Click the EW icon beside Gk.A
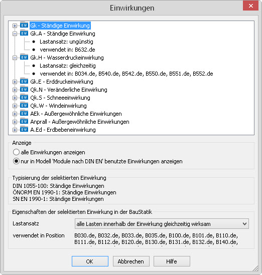The height and width of the screenshot is (275, 262). (x=24, y=33)
